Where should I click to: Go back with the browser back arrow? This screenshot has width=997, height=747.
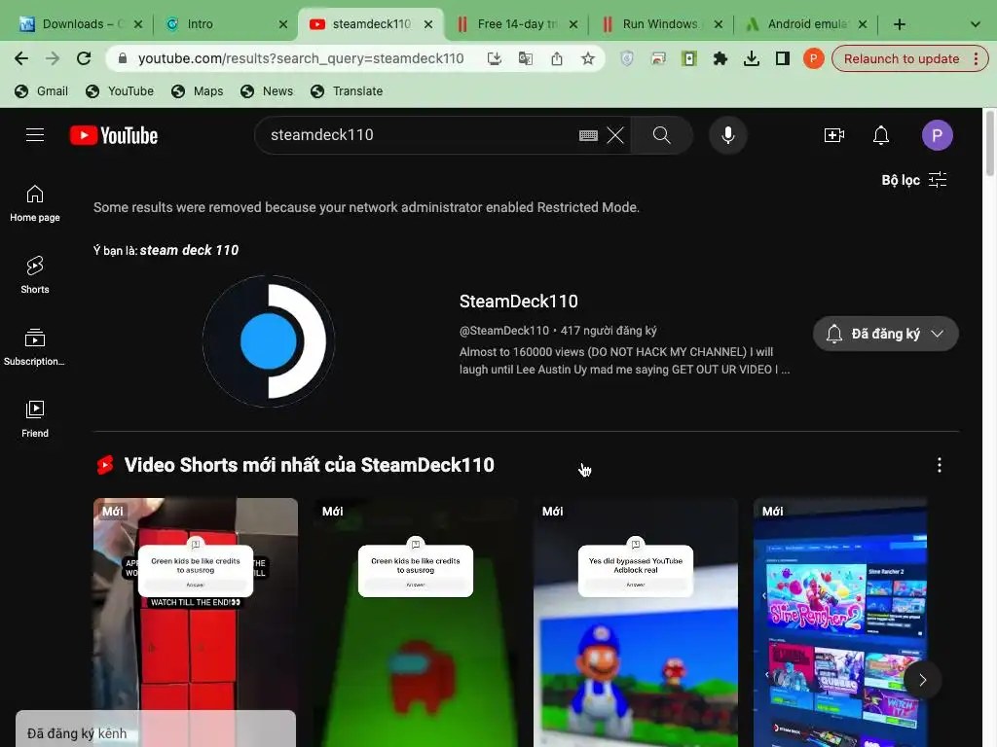[21, 58]
